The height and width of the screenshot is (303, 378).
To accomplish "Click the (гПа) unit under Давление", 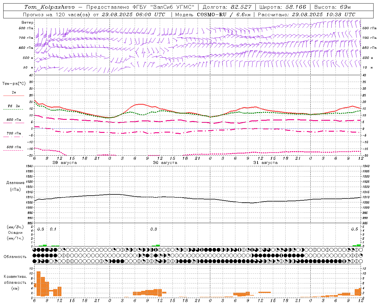I will pyautogui.click(x=15, y=190).
